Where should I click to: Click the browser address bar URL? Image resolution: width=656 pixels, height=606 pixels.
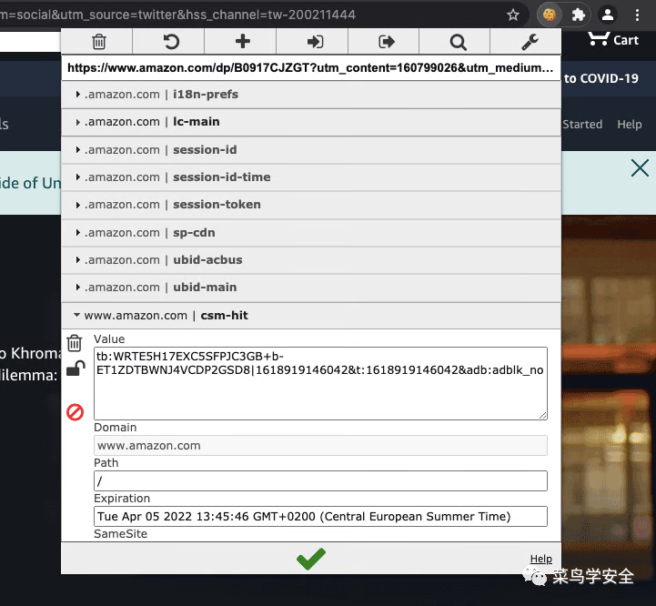point(177,15)
